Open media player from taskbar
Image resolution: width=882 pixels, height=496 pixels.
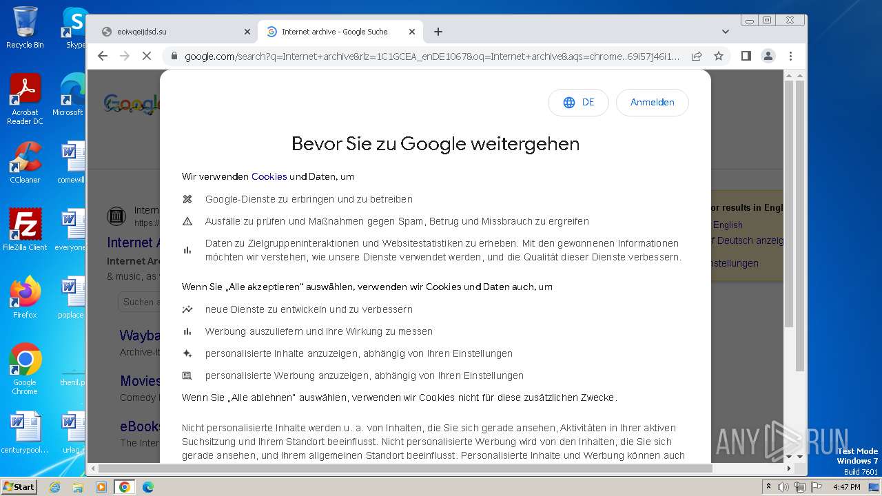pos(101,487)
